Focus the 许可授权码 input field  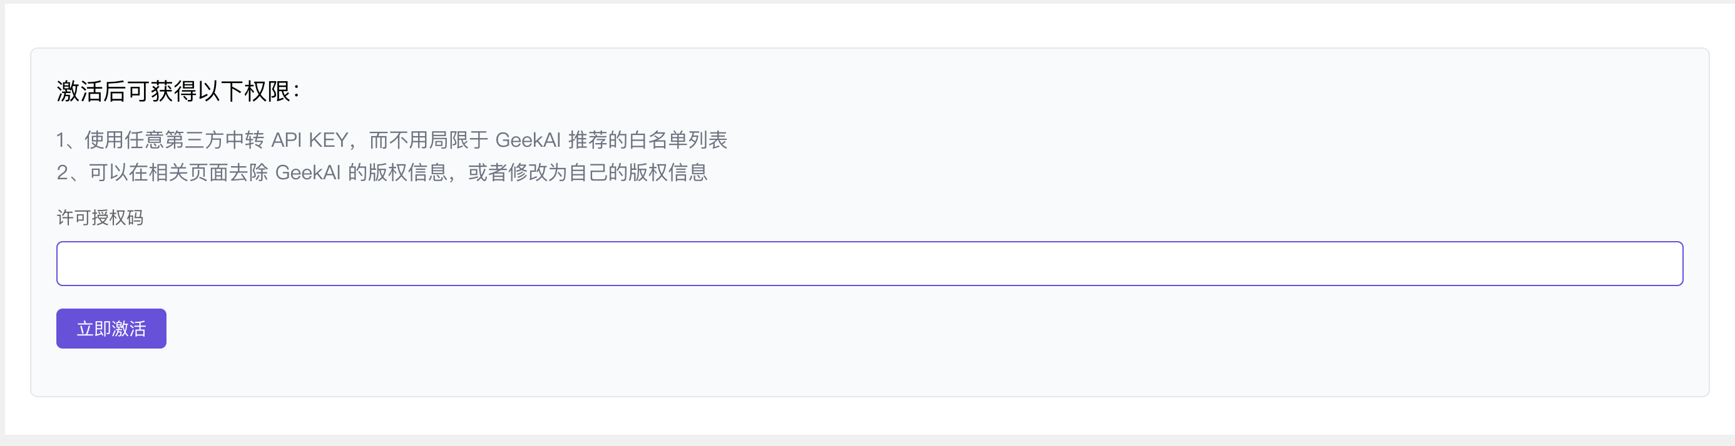coord(869,264)
